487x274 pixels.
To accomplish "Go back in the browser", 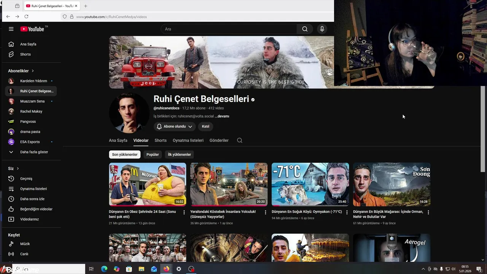I will click(8, 17).
